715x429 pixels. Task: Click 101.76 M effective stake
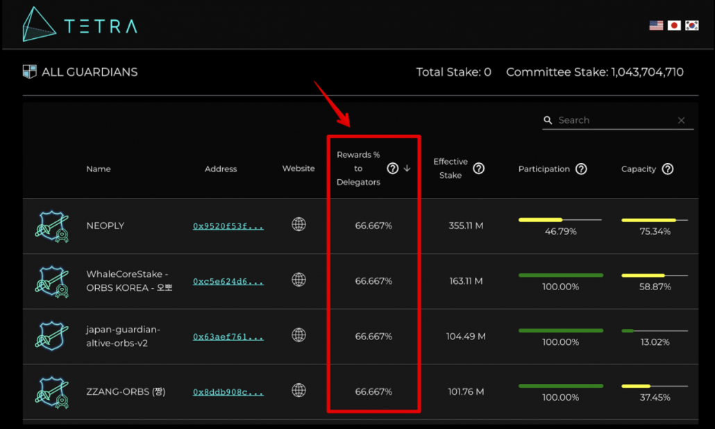click(x=466, y=392)
